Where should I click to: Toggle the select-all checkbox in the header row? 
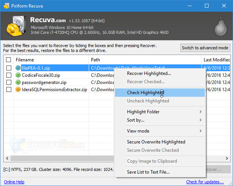tap(9, 59)
